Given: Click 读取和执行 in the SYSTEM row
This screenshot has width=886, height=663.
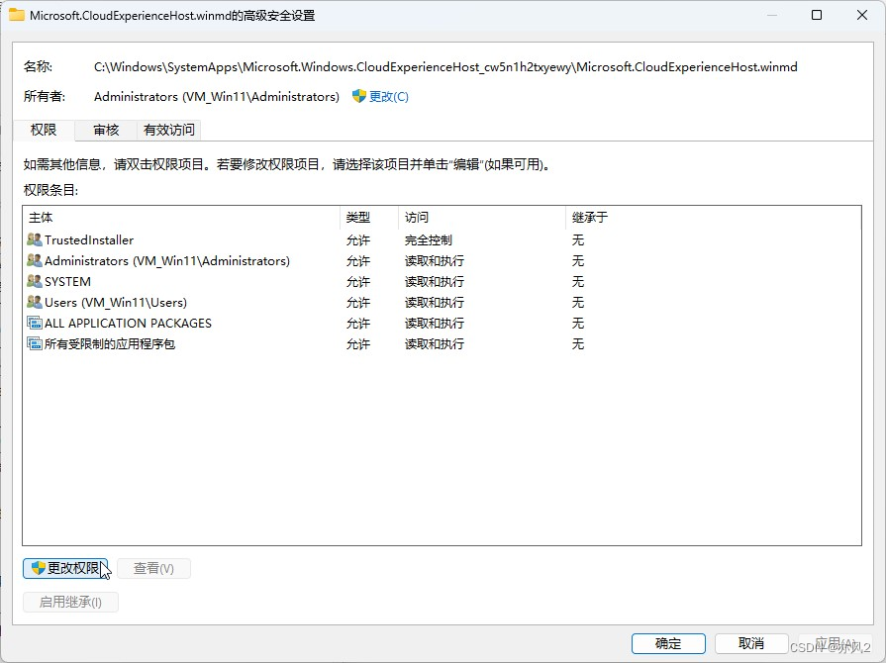Looking at the screenshot, I should tap(435, 281).
